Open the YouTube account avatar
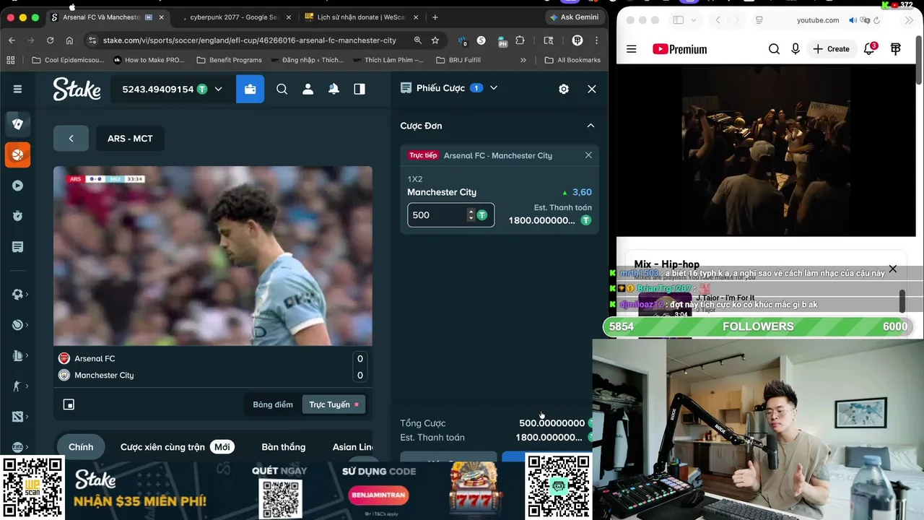The height and width of the screenshot is (520, 924). (x=896, y=49)
